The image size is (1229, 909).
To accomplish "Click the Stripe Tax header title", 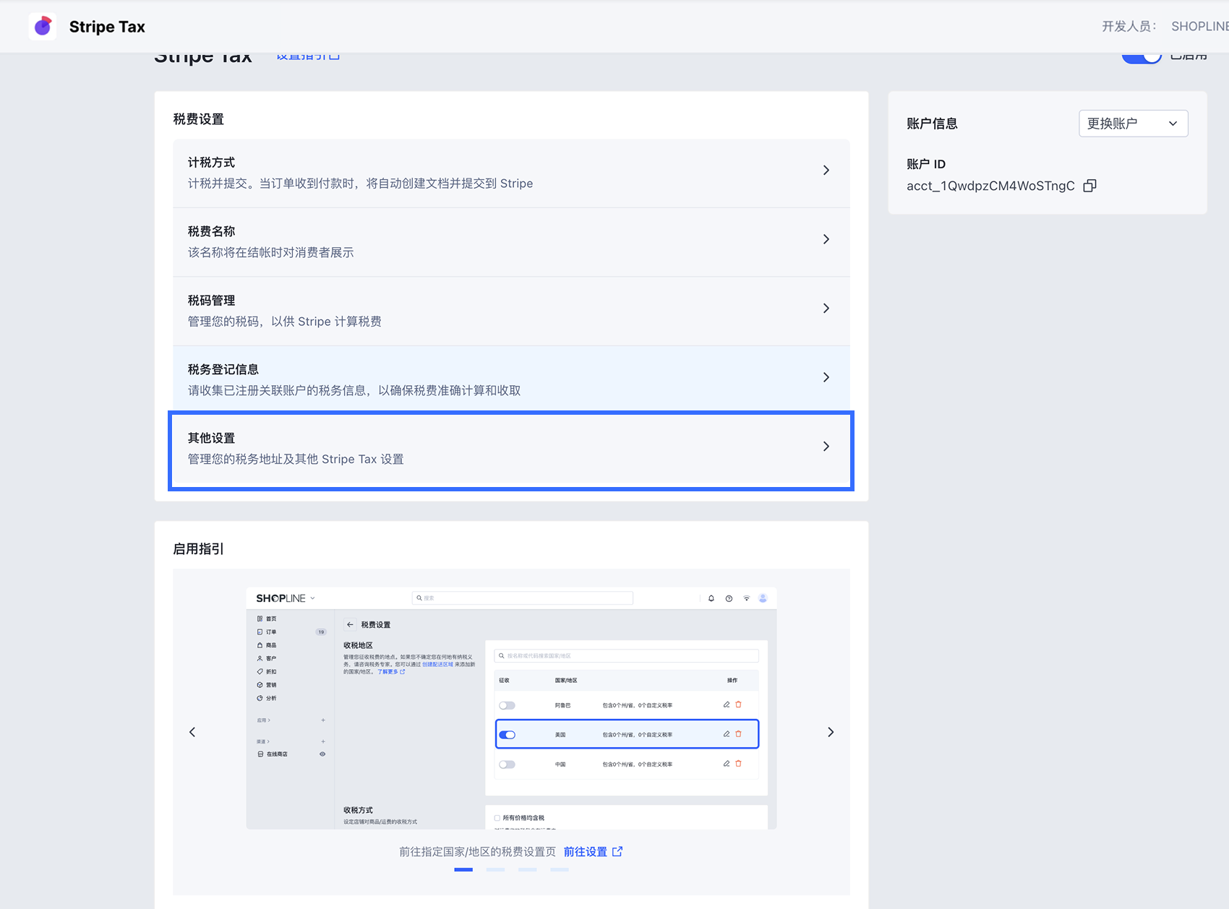I will [x=107, y=27].
